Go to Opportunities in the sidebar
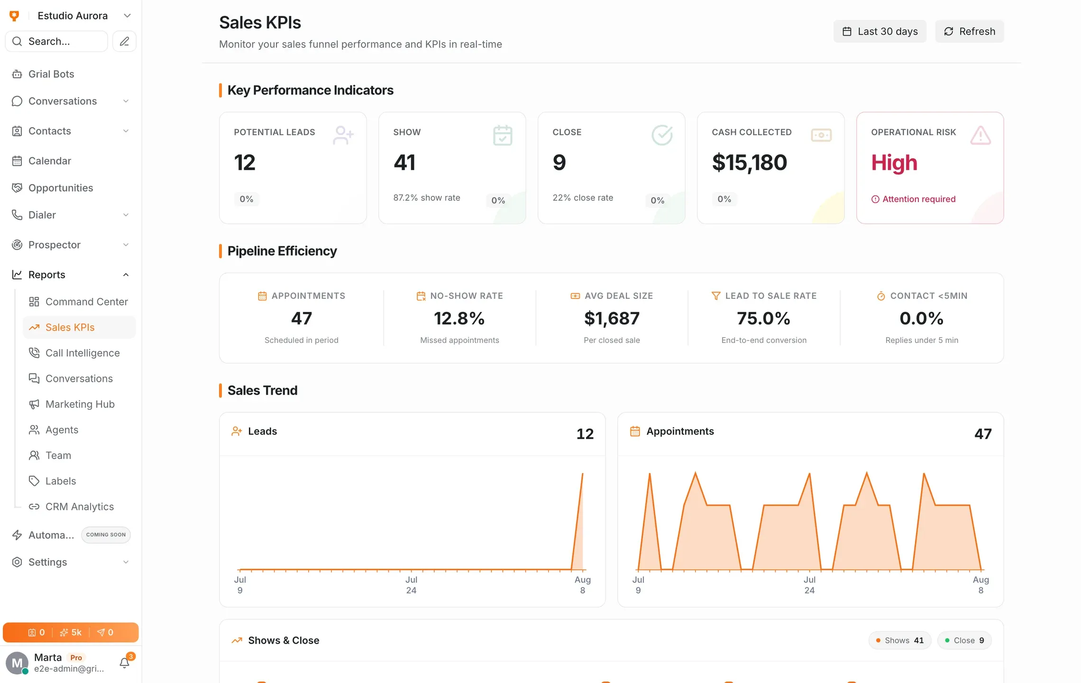Image resolution: width=1081 pixels, height=683 pixels. [x=71, y=188]
